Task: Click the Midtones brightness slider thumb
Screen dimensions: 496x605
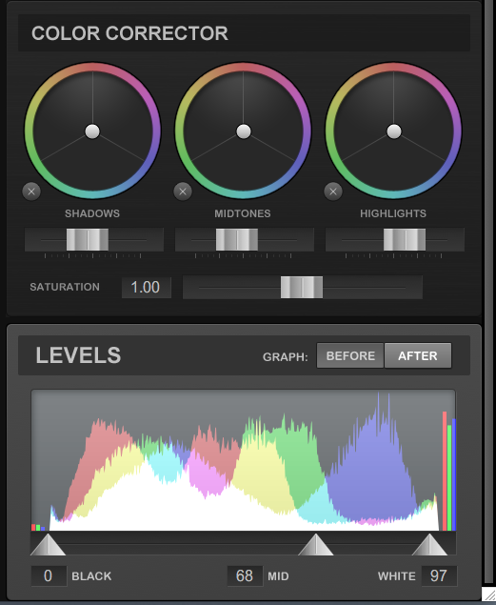Action: tap(237, 239)
